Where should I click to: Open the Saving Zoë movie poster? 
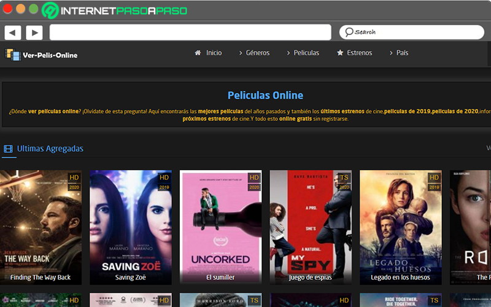tap(131, 227)
